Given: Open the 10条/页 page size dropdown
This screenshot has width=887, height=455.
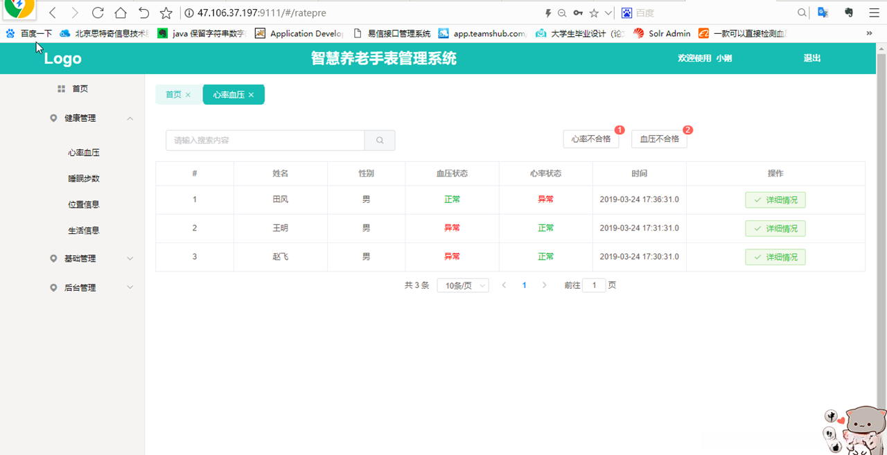Looking at the screenshot, I should (462, 285).
